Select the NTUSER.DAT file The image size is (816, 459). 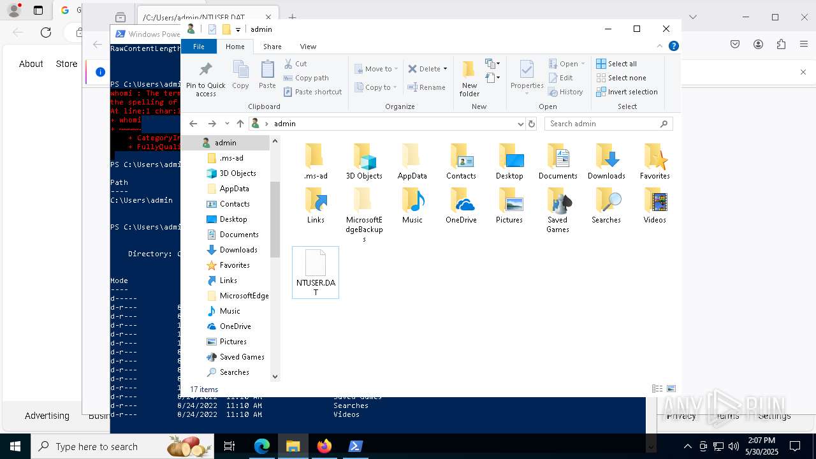(316, 272)
